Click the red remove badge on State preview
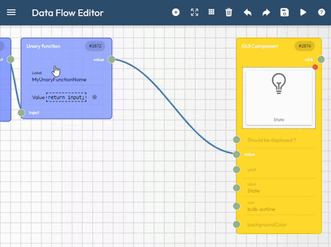The width and height of the screenshot is (331, 247). (x=314, y=67)
